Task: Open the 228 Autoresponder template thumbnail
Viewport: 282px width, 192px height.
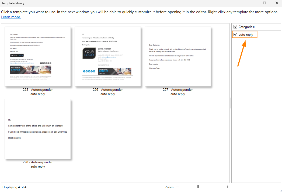Action: [38, 129]
